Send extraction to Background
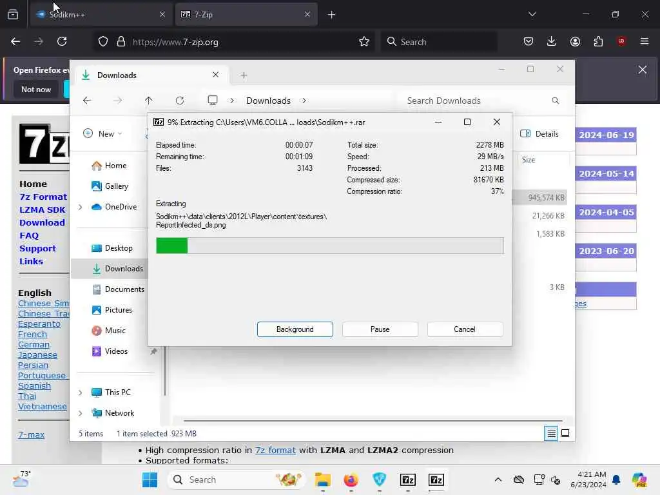660x495 pixels. (x=295, y=329)
